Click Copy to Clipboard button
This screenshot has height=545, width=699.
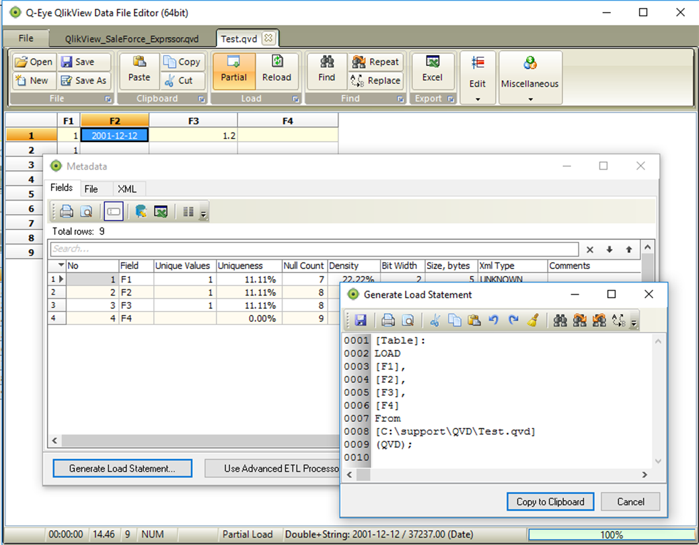tap(550, 502)
